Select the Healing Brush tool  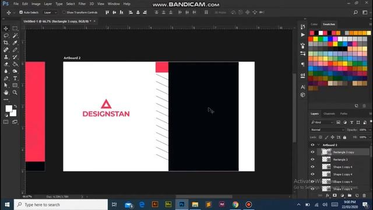(x=6, y=50)
